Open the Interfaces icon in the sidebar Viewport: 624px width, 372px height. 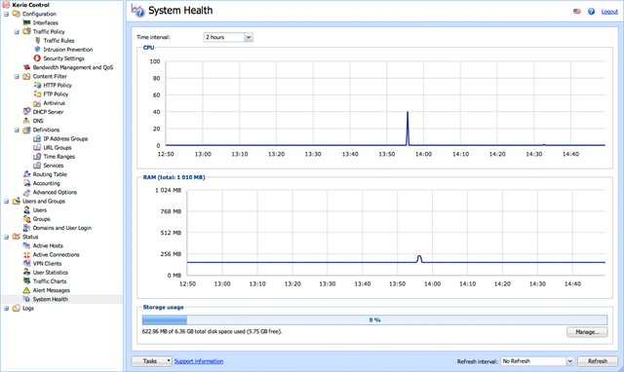coord(26,22)
